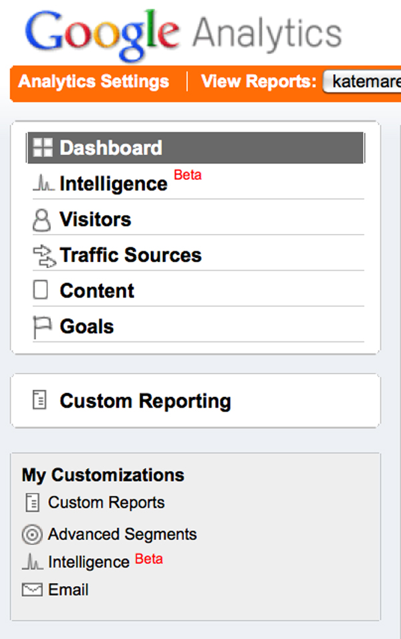Image resolution: width=401 pixels, height=639 pixels.
Task: Click the Goals flag icon
Action: (41, 327)
